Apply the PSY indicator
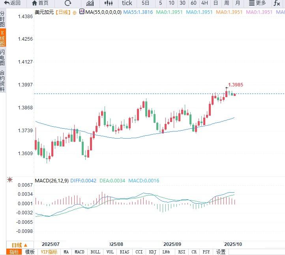This screenshot has width=285, height=255. [x=206, y=252]
